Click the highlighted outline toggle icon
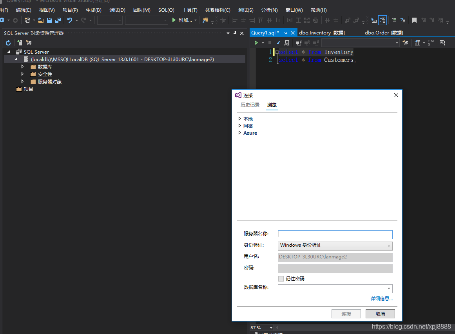455x334 pixels. pyautogui.click(x=382, y=20)
